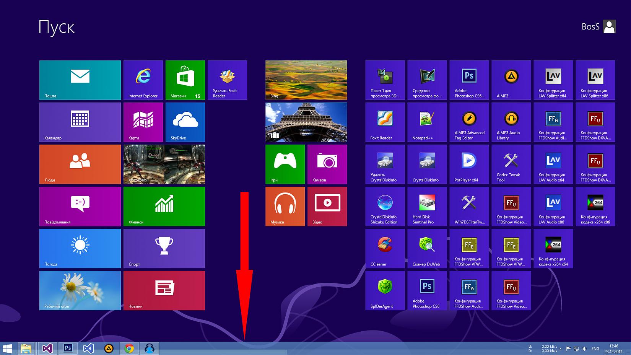Viewport: 631px width, 355px height.
Task: Launch the Internet Explorer tile
Action: pyautogui.click(x=143, y=80)
